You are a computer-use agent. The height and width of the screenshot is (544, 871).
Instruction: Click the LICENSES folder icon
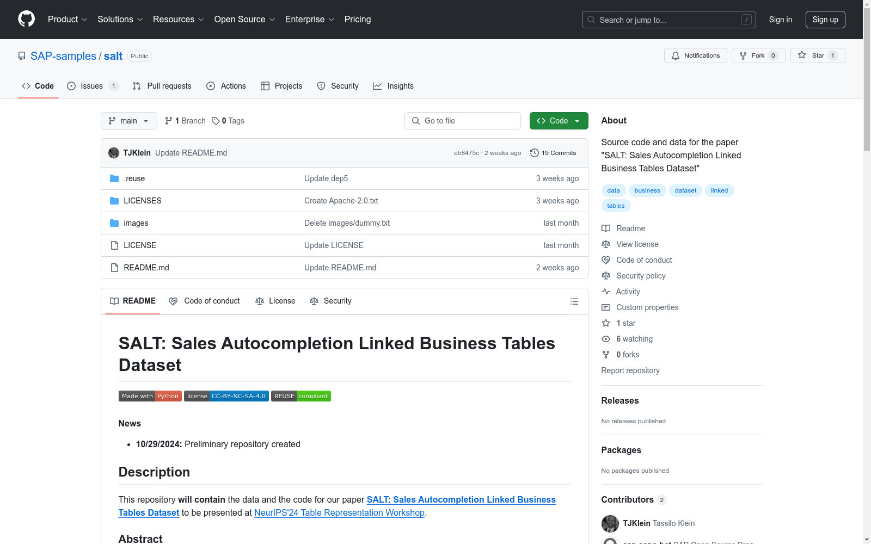[x=114, y=201]
